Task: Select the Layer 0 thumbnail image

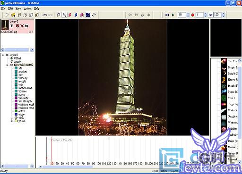Action: coord(5,25)
